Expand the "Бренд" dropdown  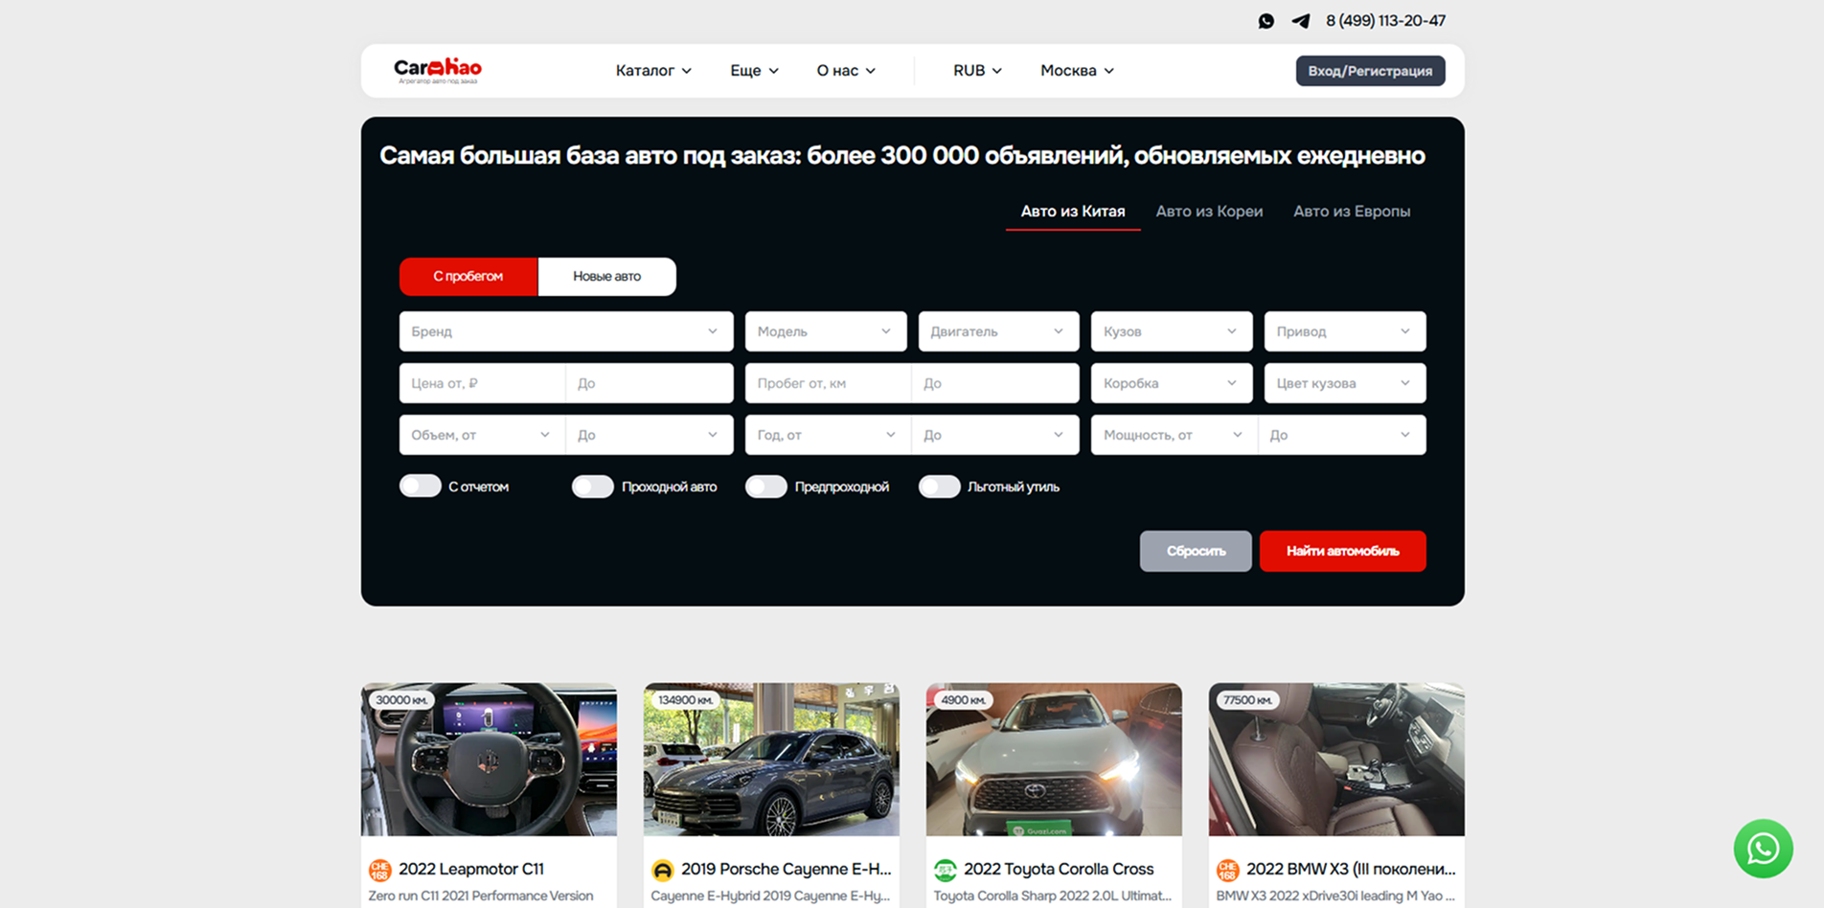pyautogui.click(x=565, y=331)
